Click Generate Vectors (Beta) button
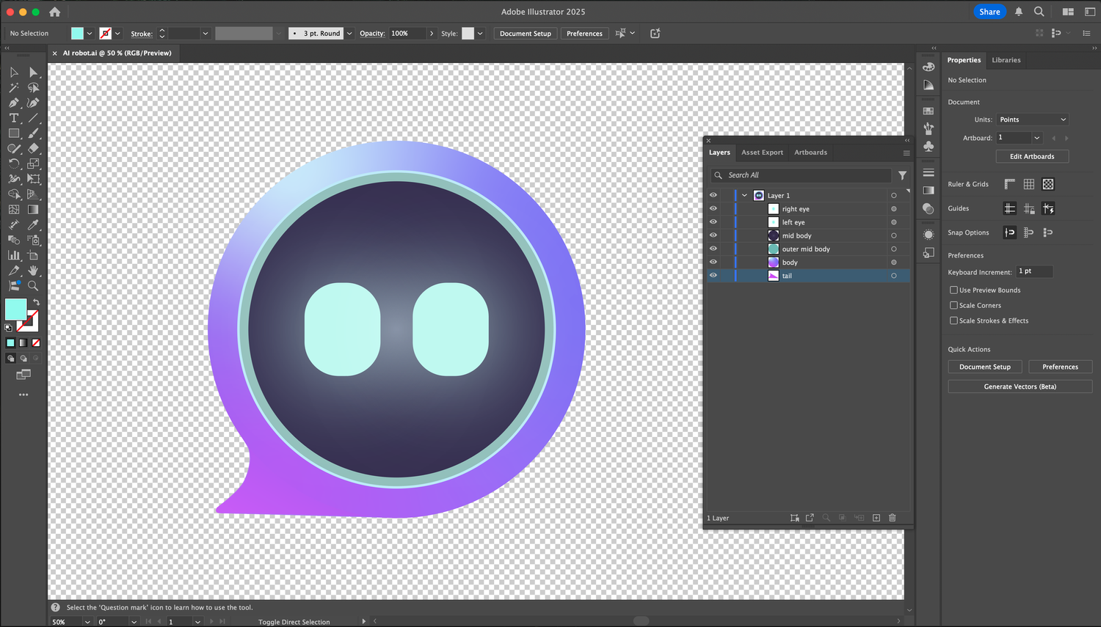 click(1020, 386)
